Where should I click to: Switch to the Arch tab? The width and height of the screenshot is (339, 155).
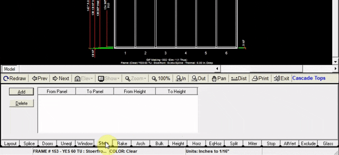click(x=141, y=144)
